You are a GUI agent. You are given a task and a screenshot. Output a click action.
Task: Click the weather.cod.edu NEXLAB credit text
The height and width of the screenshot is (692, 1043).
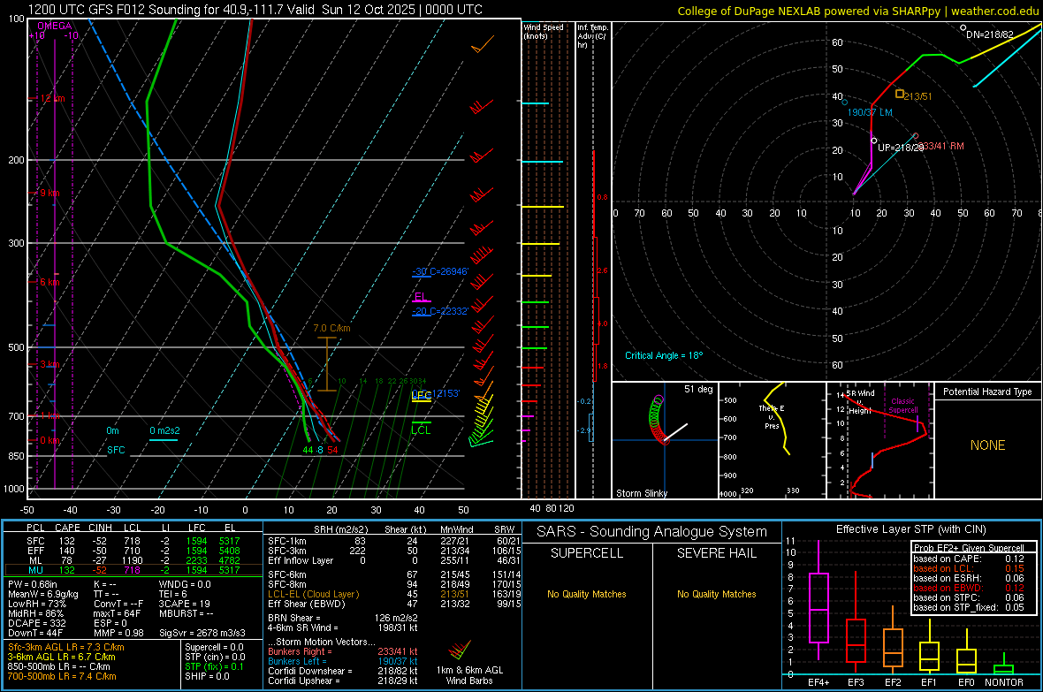[857, 11]
